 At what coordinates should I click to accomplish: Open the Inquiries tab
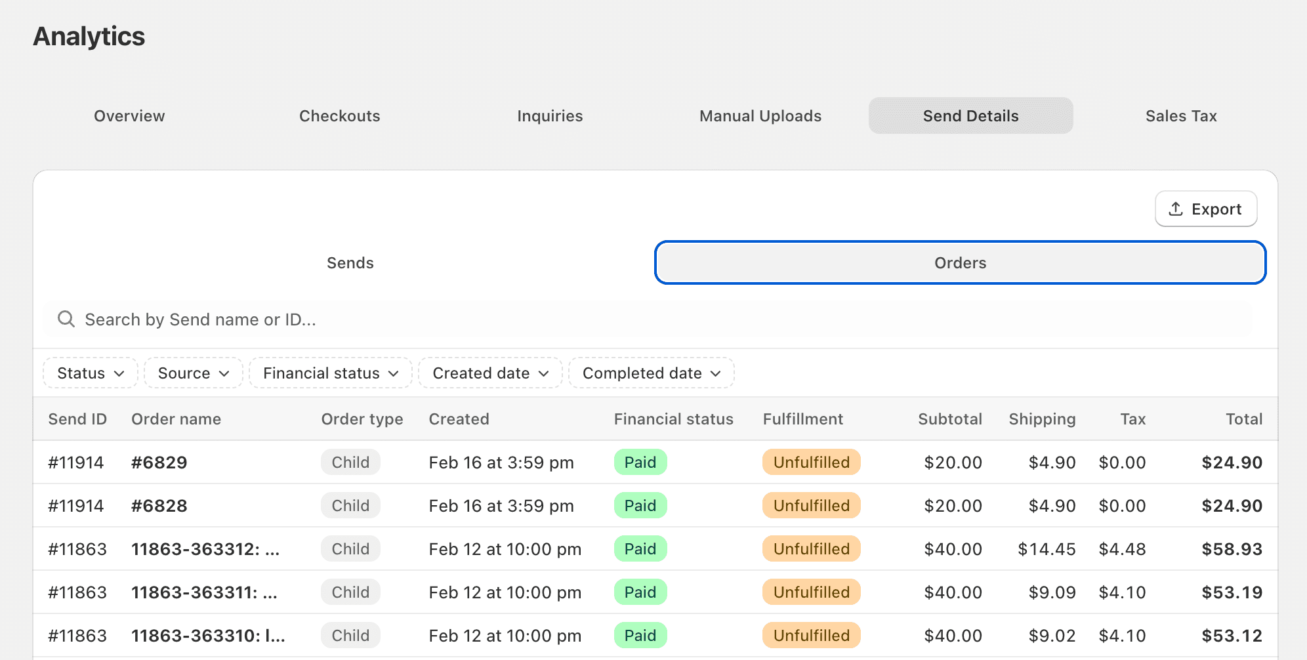(550, 116)
